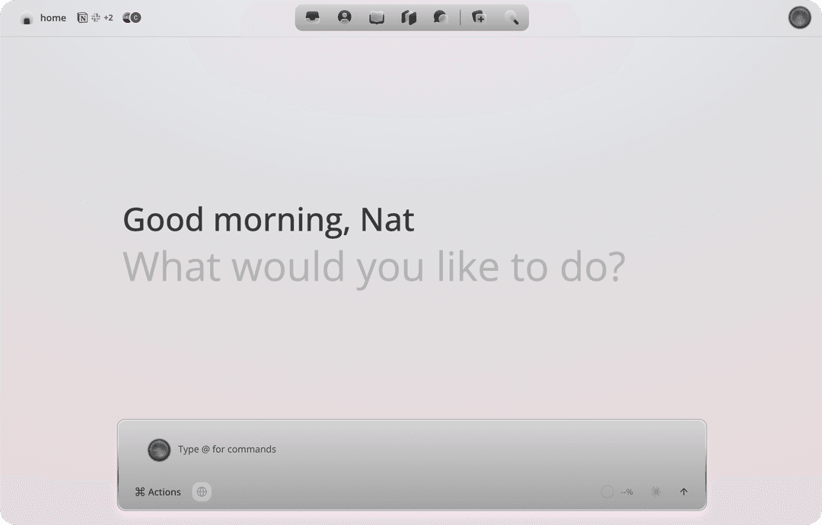
Task: Select the contacts person icon
Action: point(345,17)
